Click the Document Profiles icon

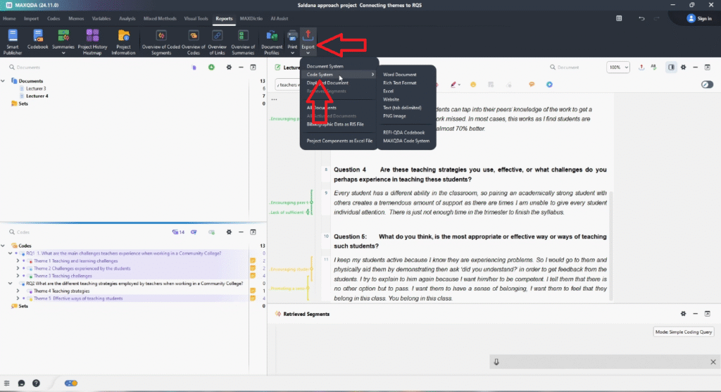pyautogui.click(x=272, y=37)
